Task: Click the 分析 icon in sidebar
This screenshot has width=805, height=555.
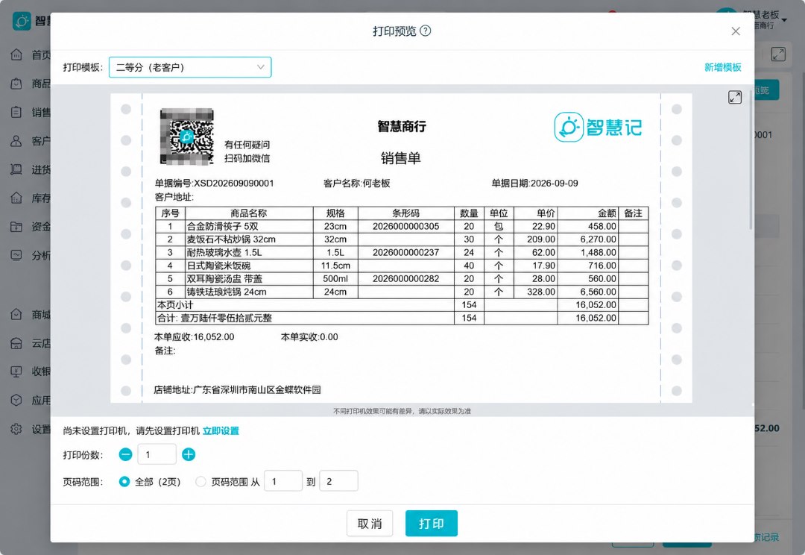Action: point(16,255)
